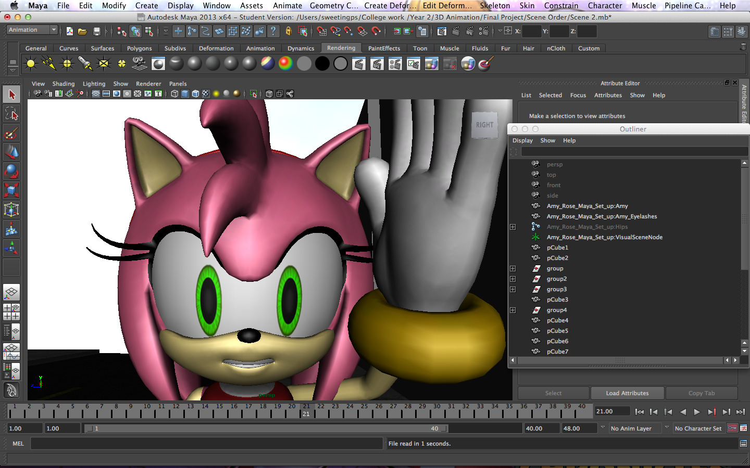Select the Rotate tool
The width and height of the screenshot is (750, 468).
(11, 172)
